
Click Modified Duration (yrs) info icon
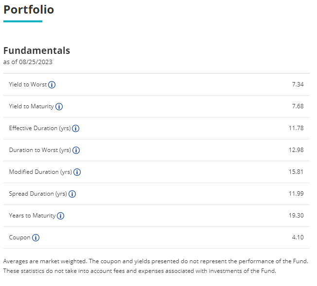[x=77, y=172]
